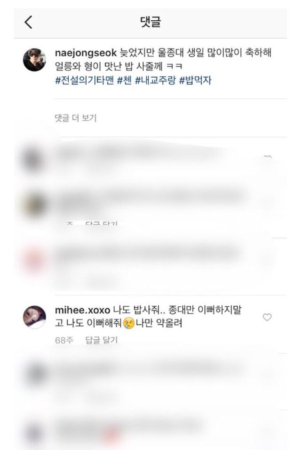
Task: Tap the 댓글 title in the header
Action: (x=150, y=22)
